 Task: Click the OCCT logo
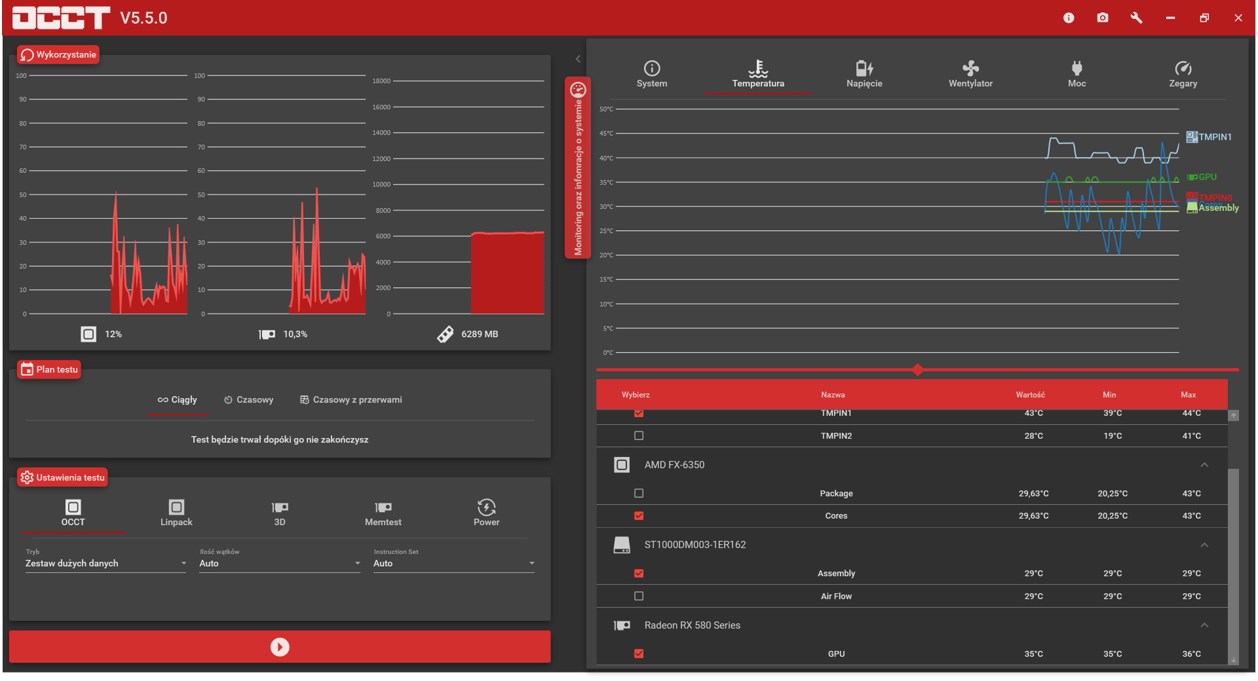pos(61,18)
